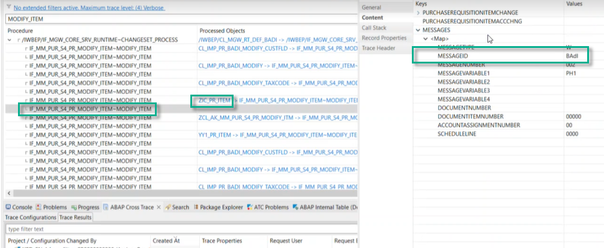Close the ABAP Cross Trace view

(x=158, y=207)
